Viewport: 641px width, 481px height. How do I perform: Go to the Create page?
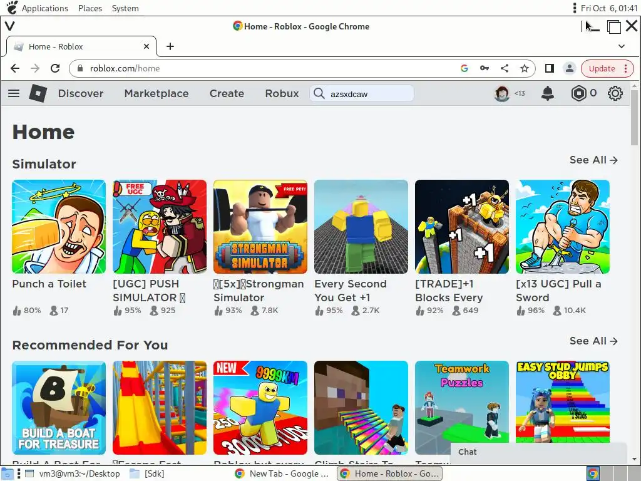[x=227, y=94]
